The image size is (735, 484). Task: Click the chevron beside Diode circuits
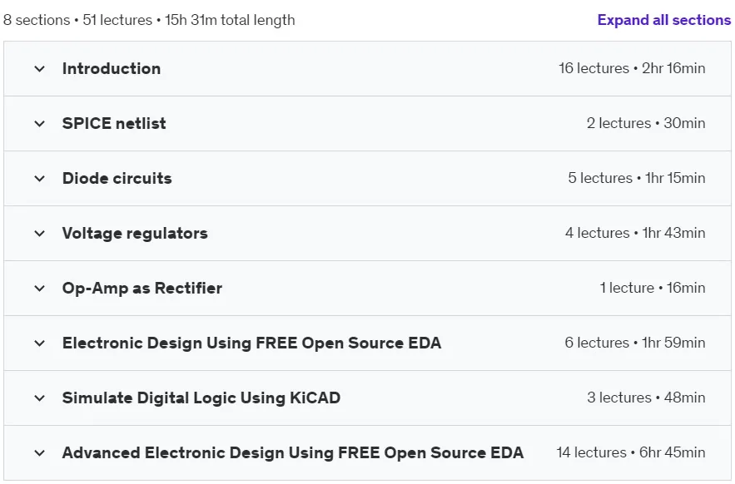coord(40,179)
